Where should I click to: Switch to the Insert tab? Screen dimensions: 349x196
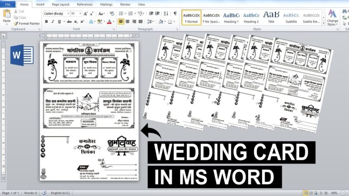(x=40, y=4)
